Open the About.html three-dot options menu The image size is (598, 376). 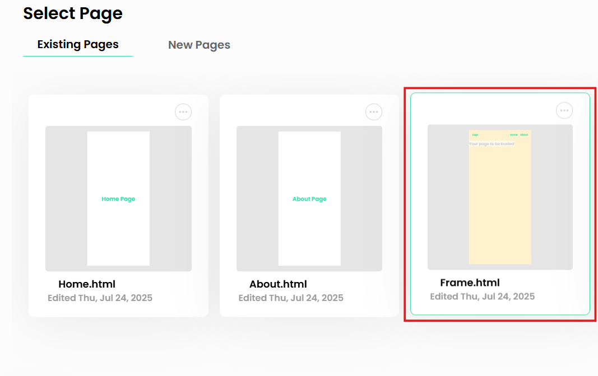[374, 112]
